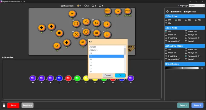Choose R1 in the R3 mapping list
This screenshot has height=110, width=206.
(106, 71)
